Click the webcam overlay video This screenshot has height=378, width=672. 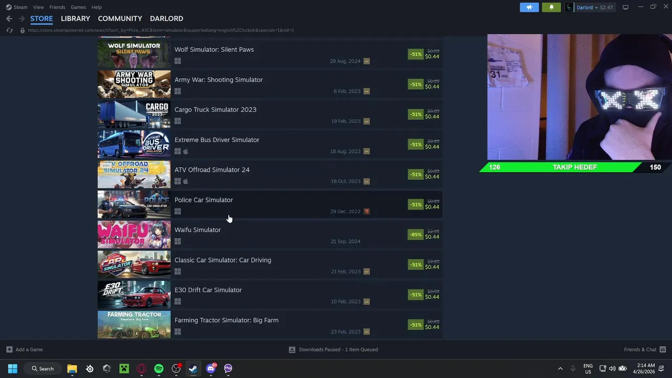click(579, 97)
